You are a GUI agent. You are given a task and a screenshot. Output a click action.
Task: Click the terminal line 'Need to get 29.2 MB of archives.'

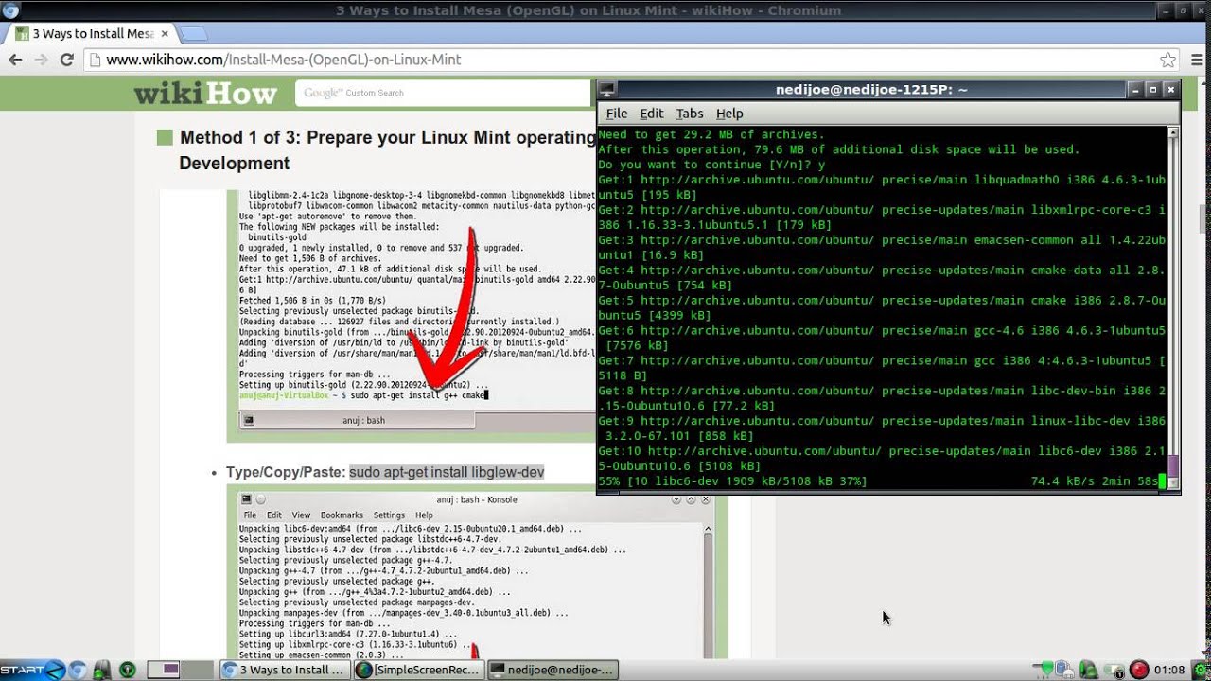tap(711, 134)
